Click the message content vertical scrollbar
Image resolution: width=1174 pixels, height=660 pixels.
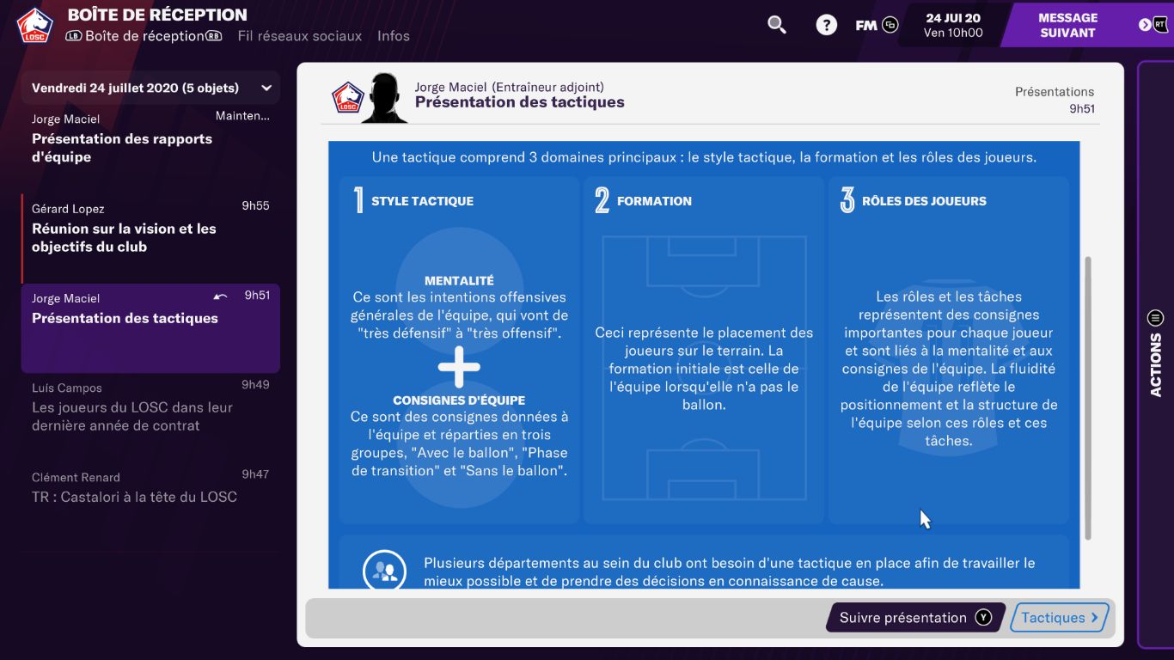(1087, 397)
